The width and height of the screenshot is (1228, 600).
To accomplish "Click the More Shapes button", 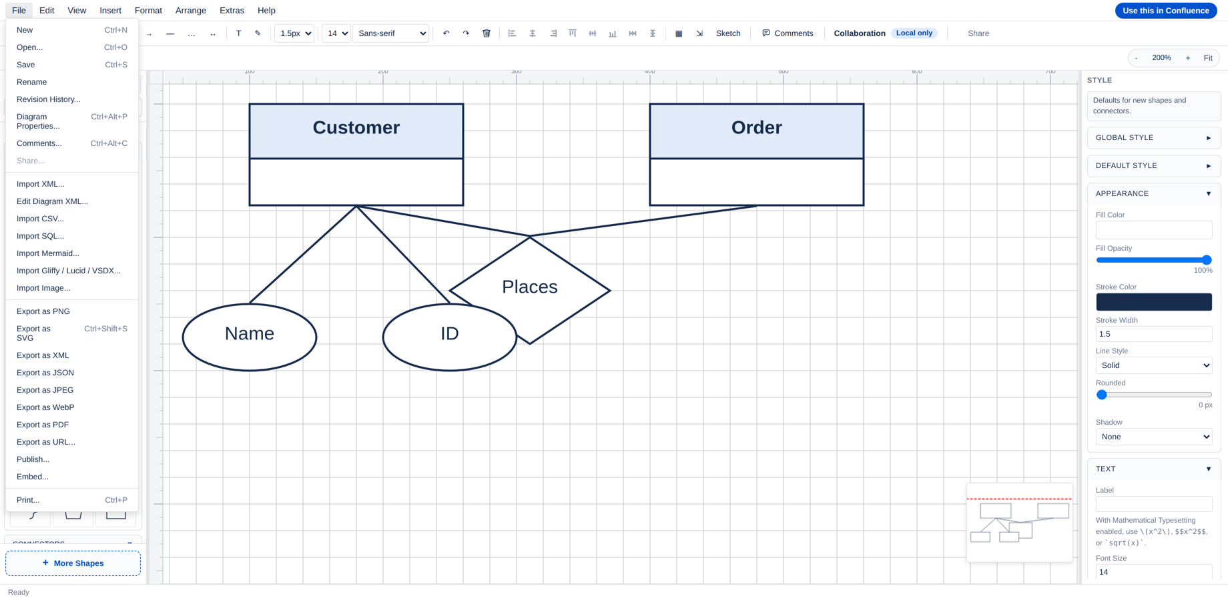I will [73, 563].
